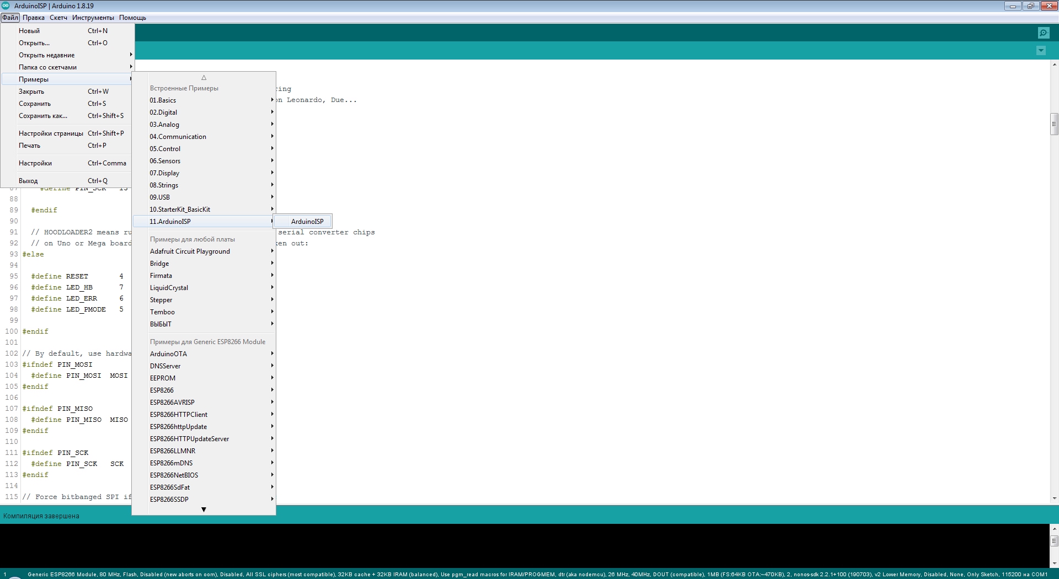Click the editor scrollbar down arrow
This screenshot has height=579, width=1059.
pyautogui.click(x=1054, y=498)
